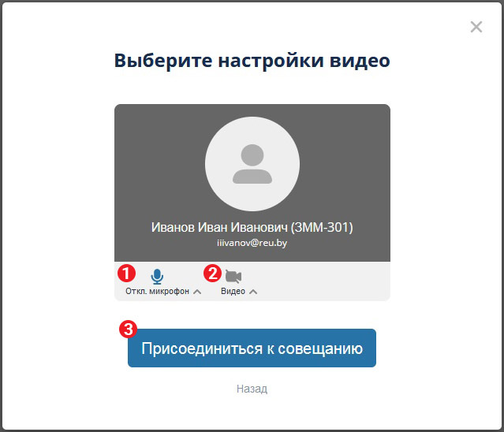The width and height of the screenshot is (504, 432).
Task: Go back via the Назад link
Action: 252,389
